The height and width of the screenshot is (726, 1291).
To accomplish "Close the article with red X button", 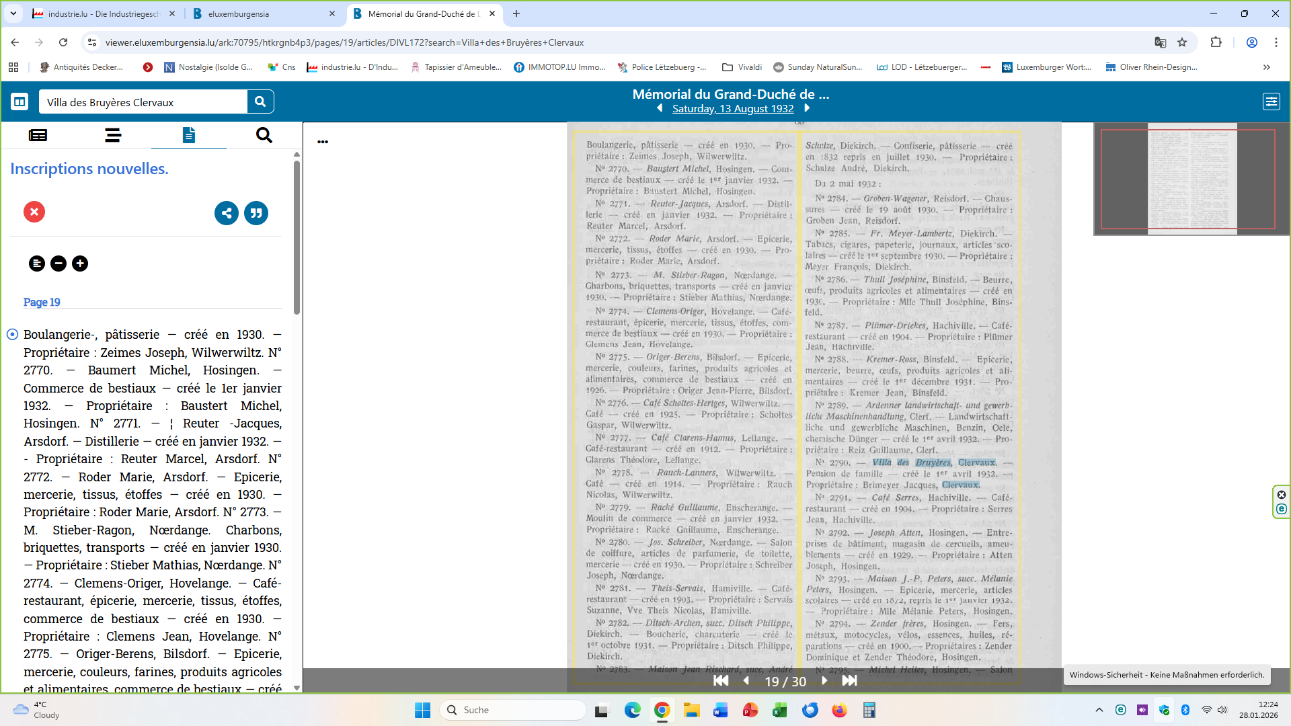I will [x=34, y=212].
